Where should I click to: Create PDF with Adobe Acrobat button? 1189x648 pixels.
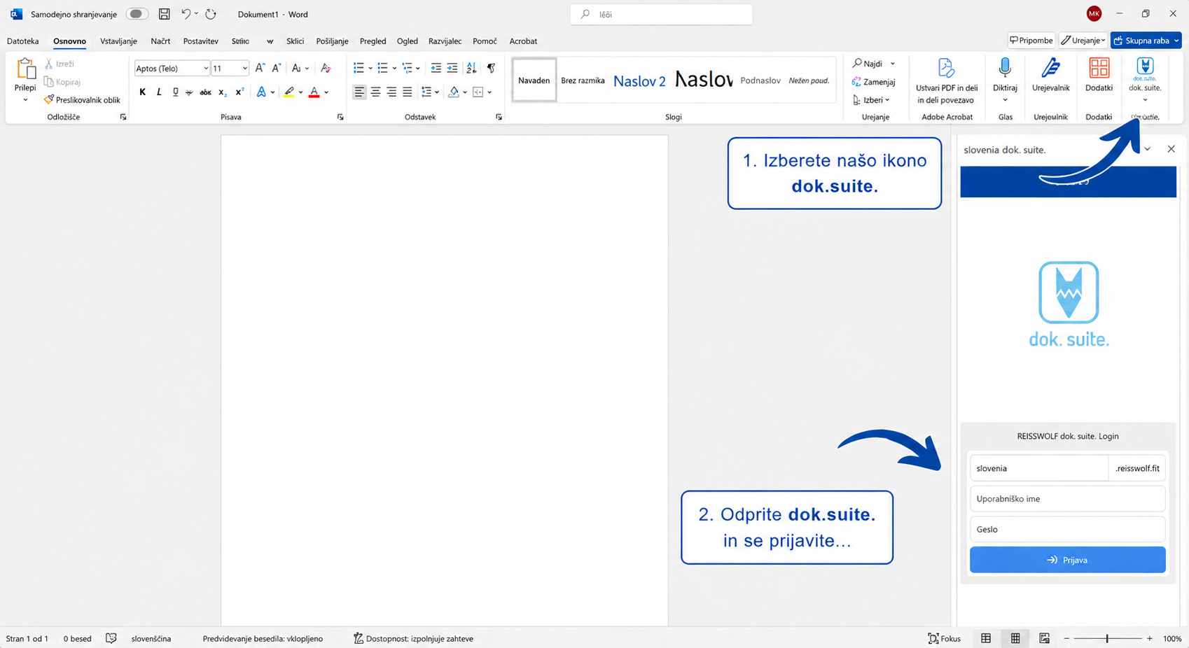(x=947, y=80)
